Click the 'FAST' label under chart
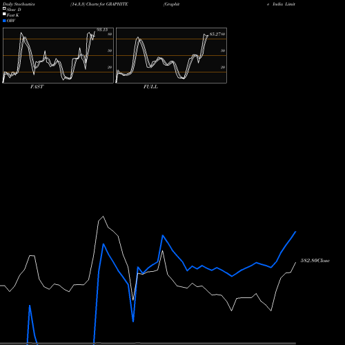This screenshot has height=345, width=345. (37, 87)
